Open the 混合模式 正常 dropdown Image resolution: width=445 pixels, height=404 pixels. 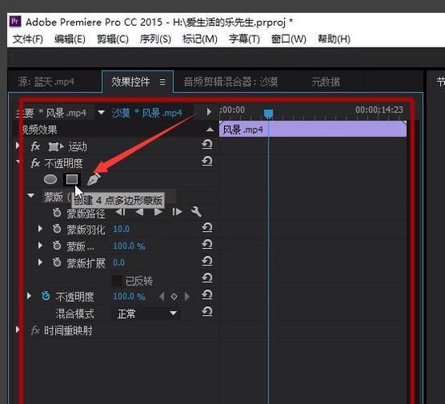(146, 314)
